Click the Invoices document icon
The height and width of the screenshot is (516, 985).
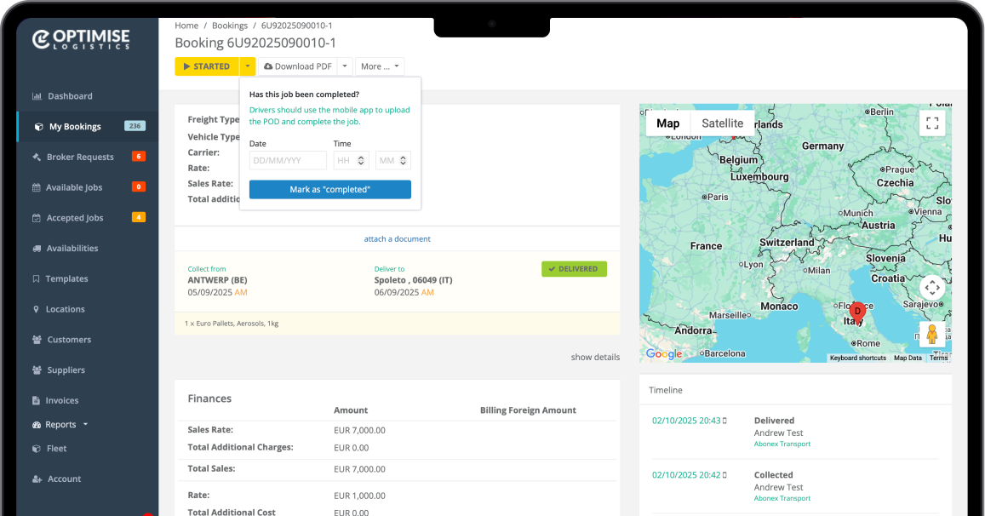37,400
